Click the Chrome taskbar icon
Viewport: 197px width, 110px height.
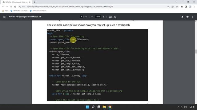coord(110,107)
